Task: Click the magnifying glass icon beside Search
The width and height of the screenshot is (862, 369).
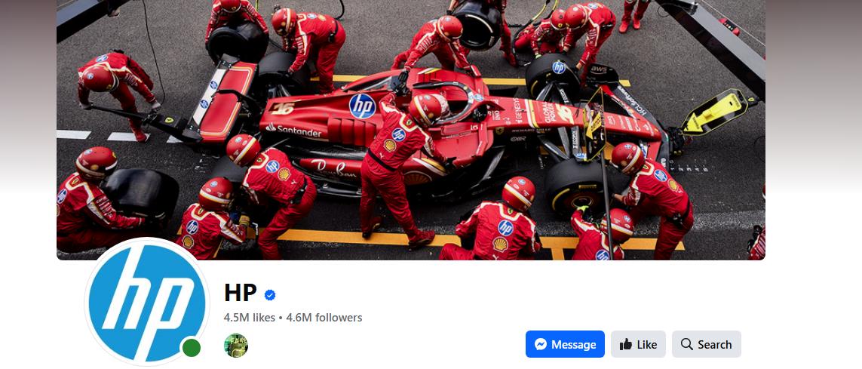Action: pos(686,344)
